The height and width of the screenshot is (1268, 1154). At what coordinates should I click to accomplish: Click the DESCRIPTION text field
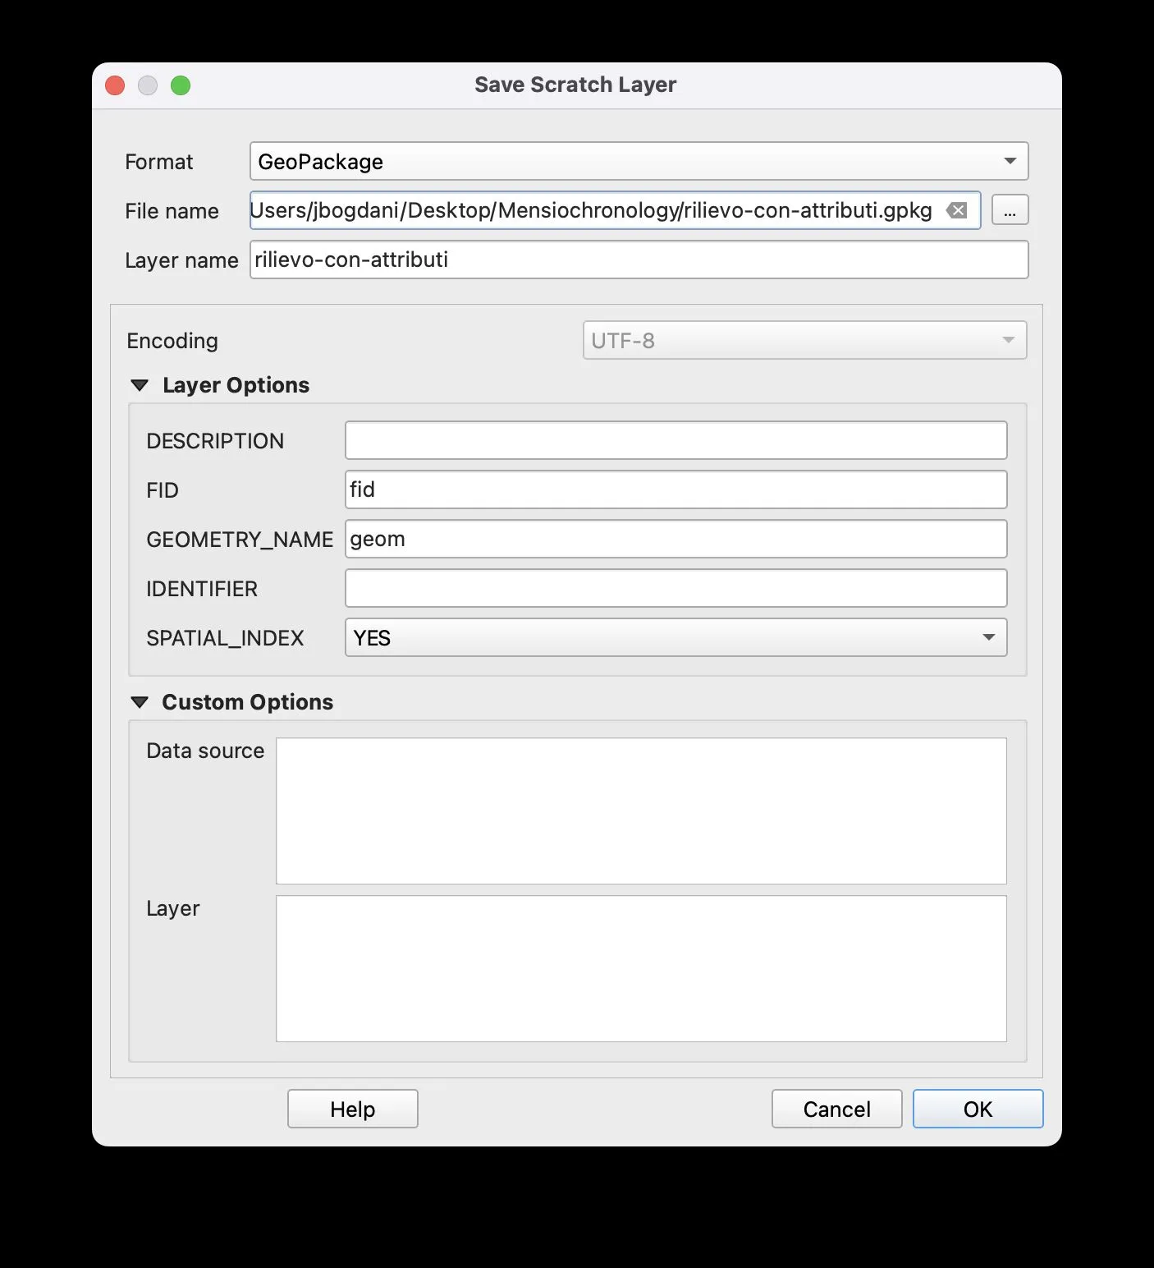pos(675,440)
